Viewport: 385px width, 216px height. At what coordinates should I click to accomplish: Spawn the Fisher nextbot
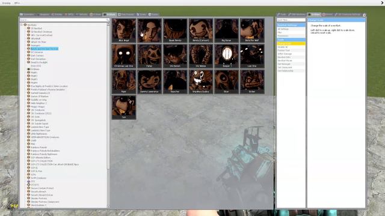(149, 56)
